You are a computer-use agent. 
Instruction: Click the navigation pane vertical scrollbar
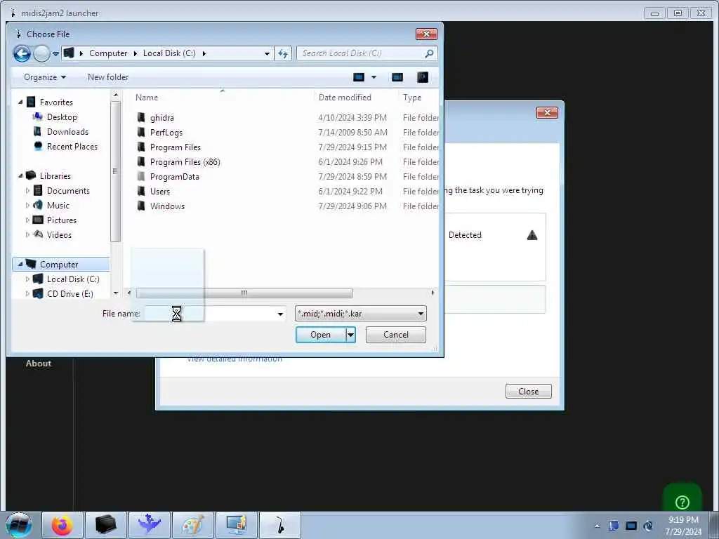(x=116, y=172)
